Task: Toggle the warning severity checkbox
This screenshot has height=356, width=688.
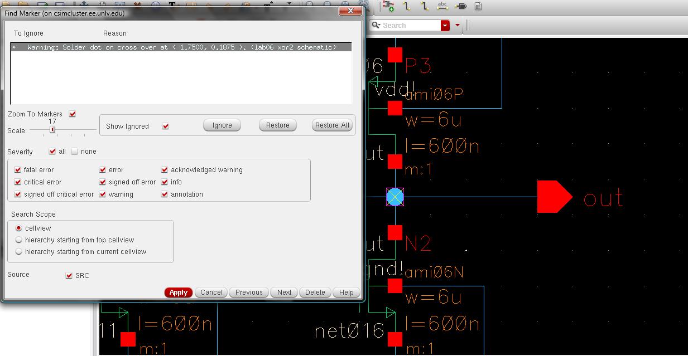Action: pyautogui.click(x=103, y=194)
